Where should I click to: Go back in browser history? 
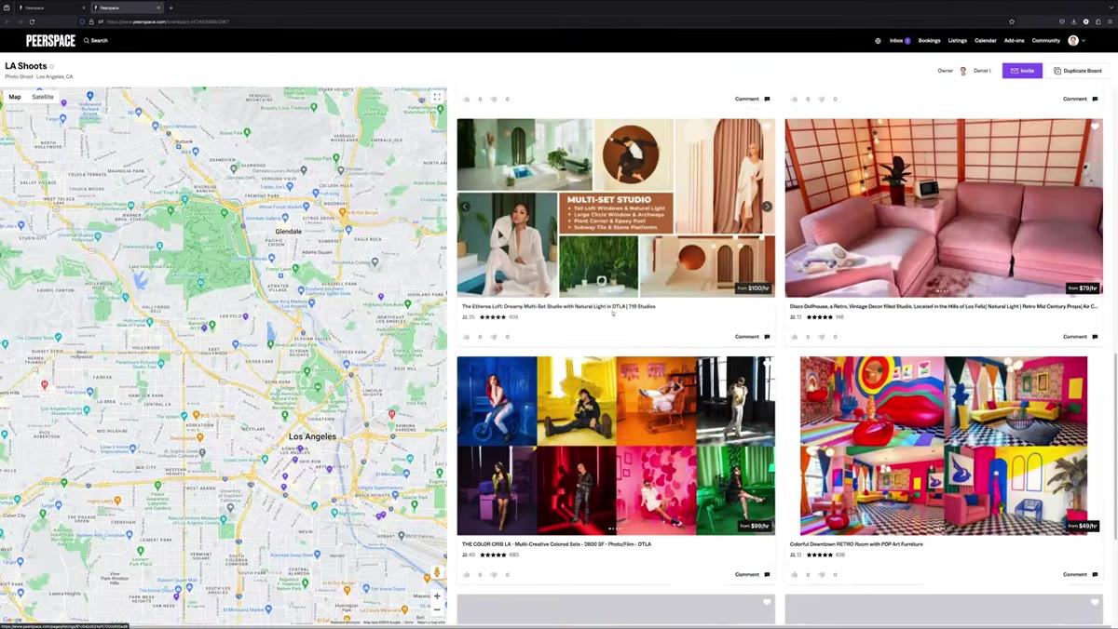tap(8, 21)
